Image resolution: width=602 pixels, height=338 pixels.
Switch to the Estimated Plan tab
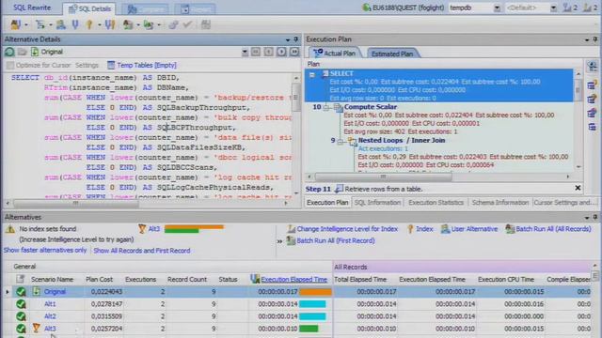pyautogui.click(x=392, y=54)
